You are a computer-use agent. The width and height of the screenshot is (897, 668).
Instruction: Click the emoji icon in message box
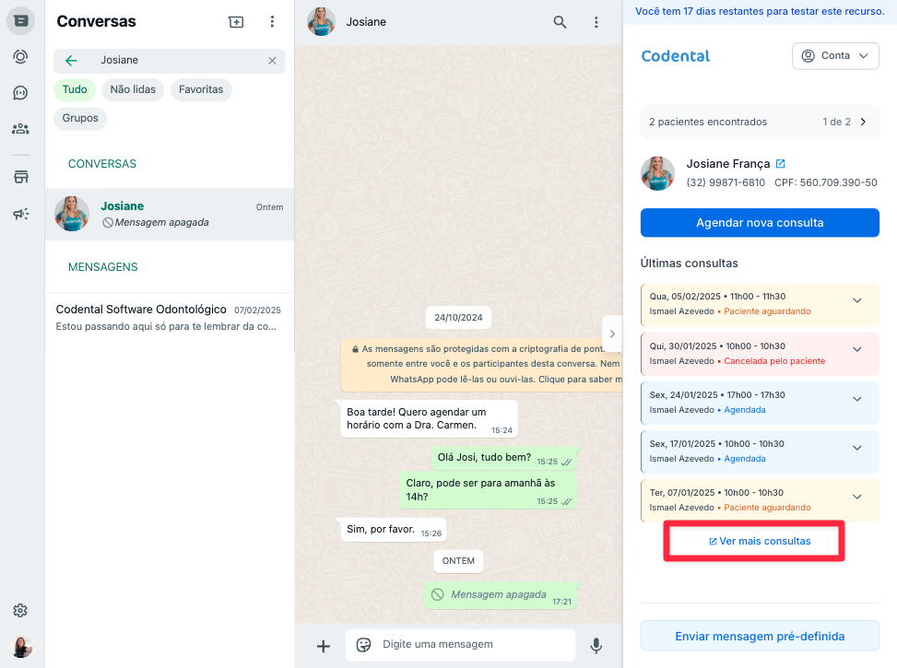click(364, 645)
